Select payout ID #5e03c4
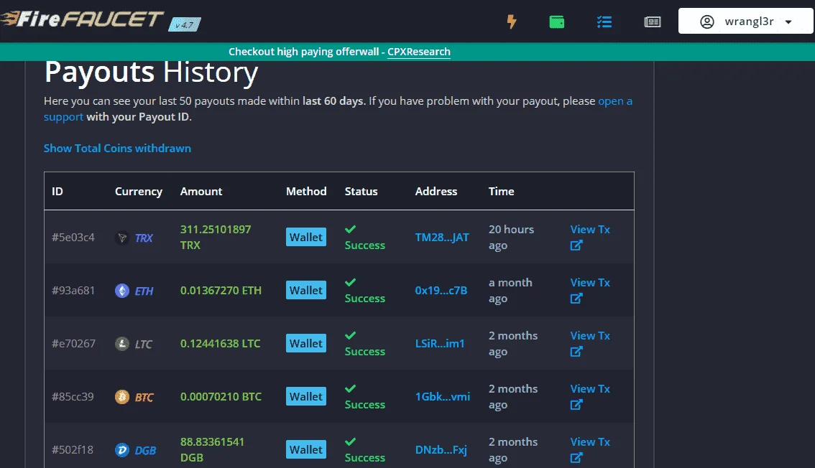The image size is (815, 468). (73, 238)
